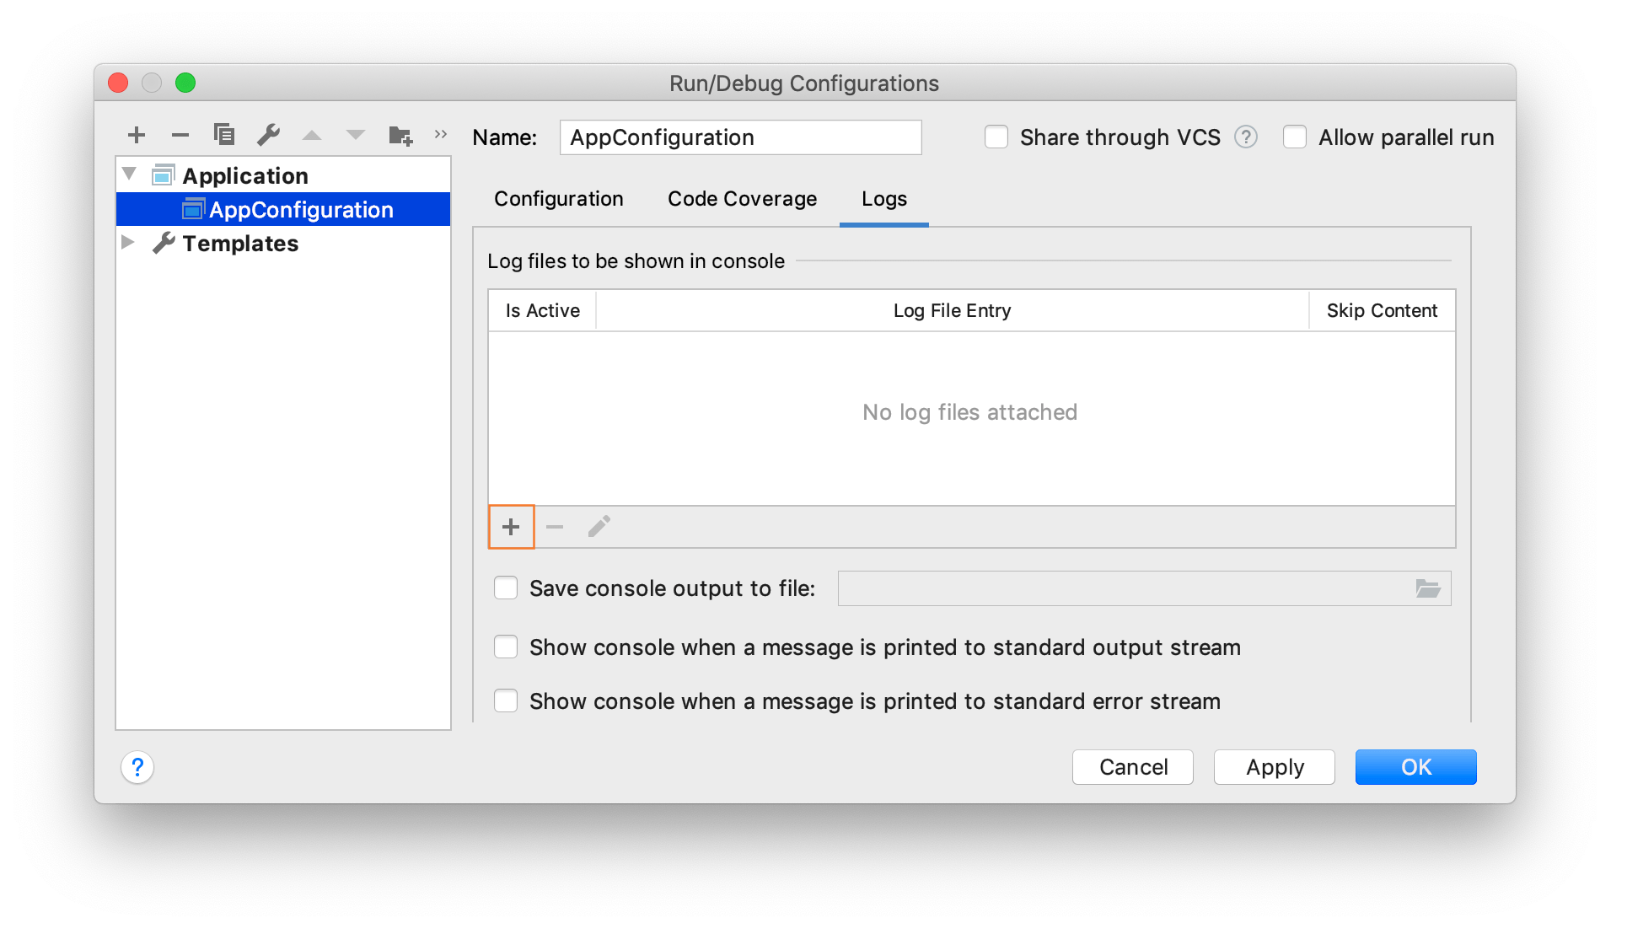Open the Code Coverage tab
The width and height of the screenshot is (1627, 934).
click(742, 199)
